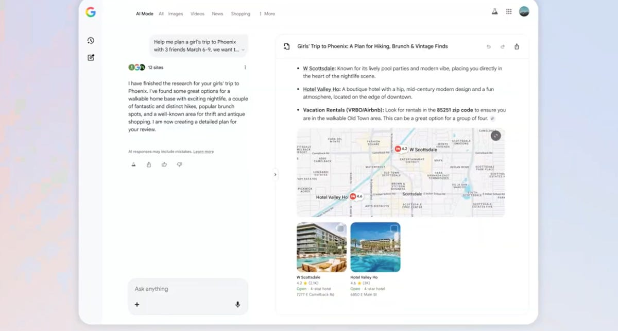
Task: Open the More search filters dropdown
Action: pos(267,14)
